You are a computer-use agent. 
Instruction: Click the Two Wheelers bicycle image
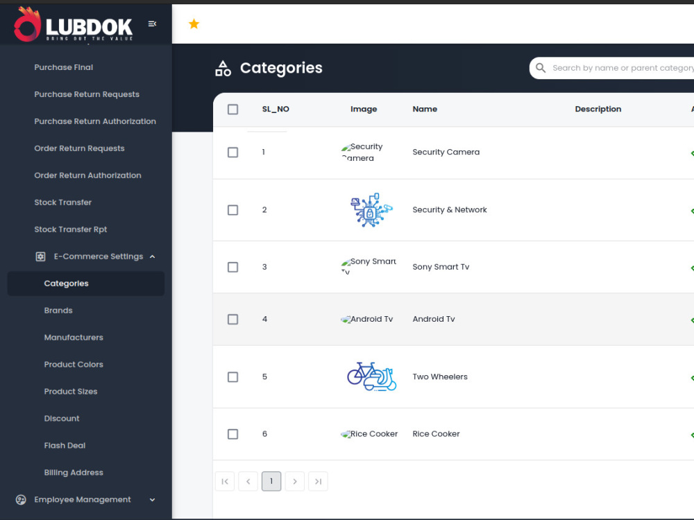pos(371,376)
